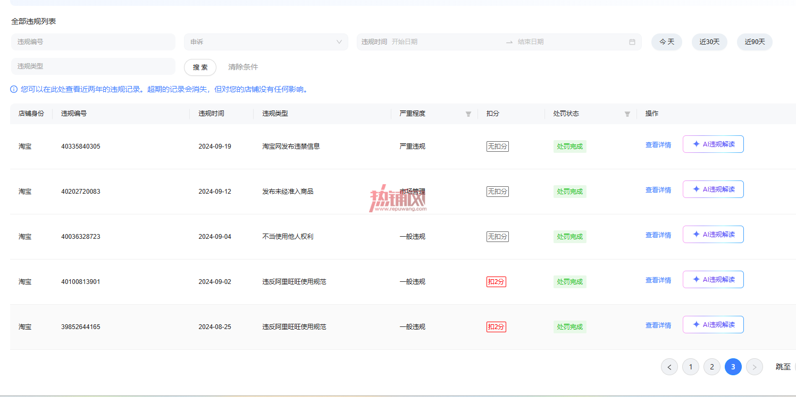Click the 违规编号 input field
The width and height of the screenshot is (796, 397).
coord(93,42)
